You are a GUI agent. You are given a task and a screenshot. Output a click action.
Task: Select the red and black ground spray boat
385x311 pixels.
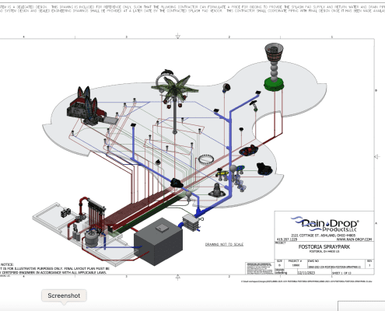click(248, 151)
